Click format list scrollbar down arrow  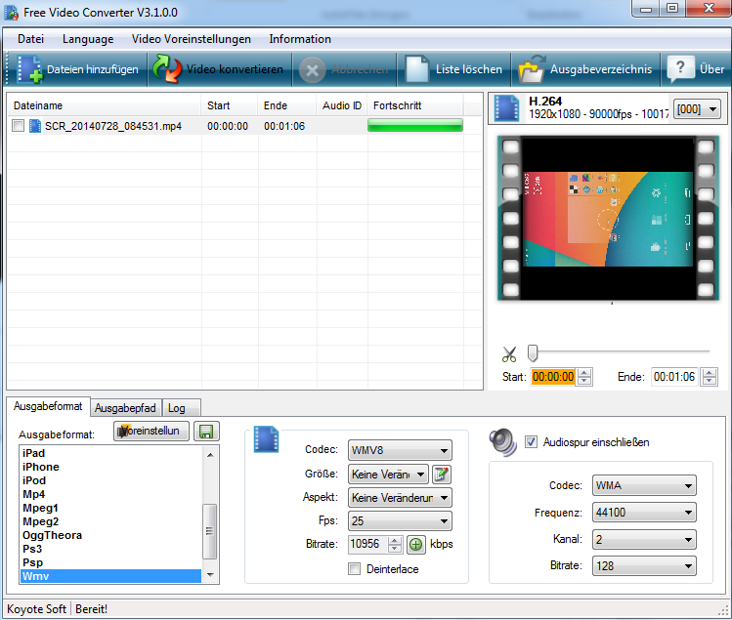click(210, 575)
